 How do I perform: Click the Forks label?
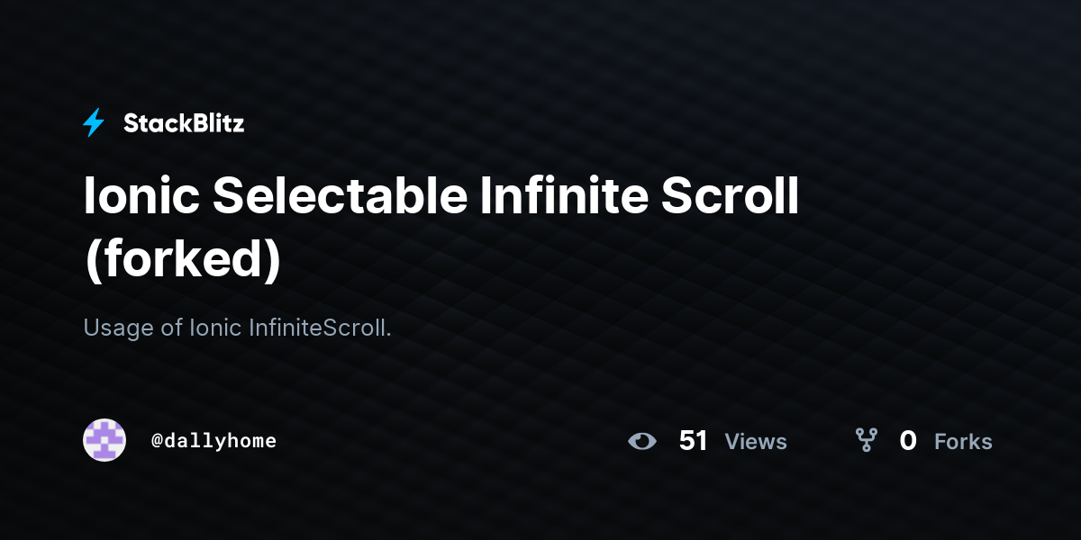[x=963, y=442]
